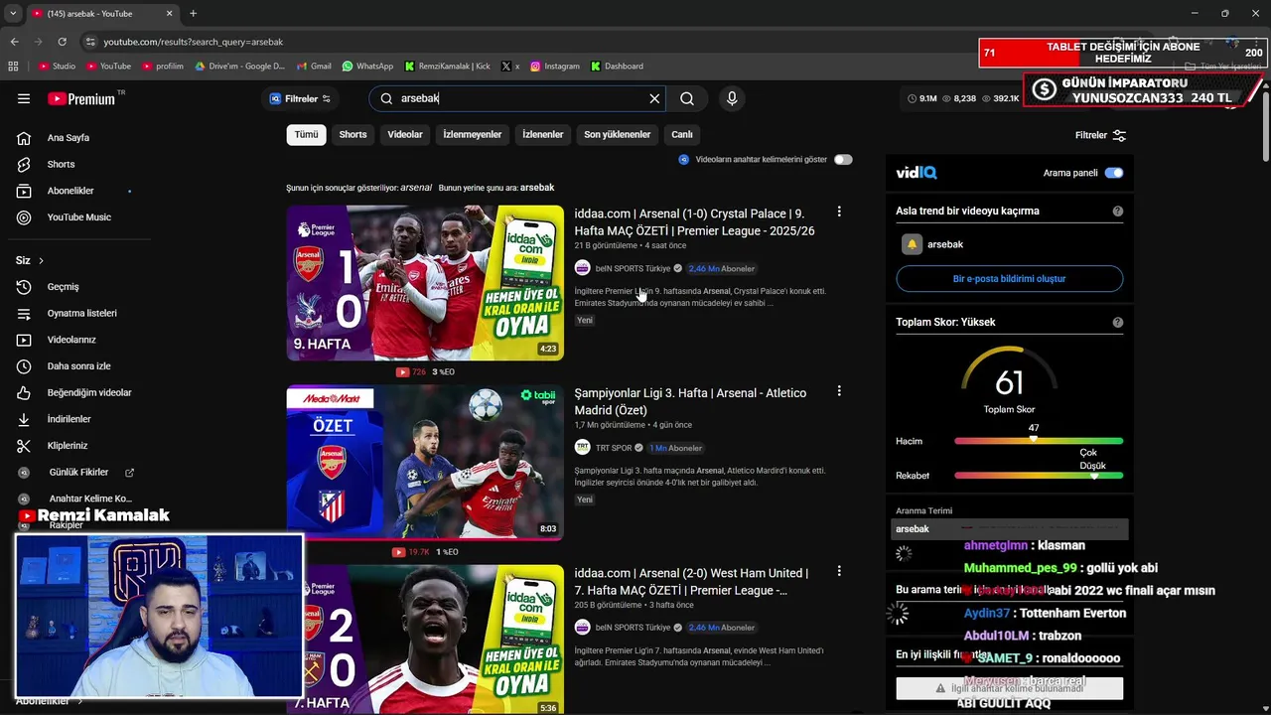Open Abonelikler in sidebar
The image size is (1271, 715).
coord(71,191)
